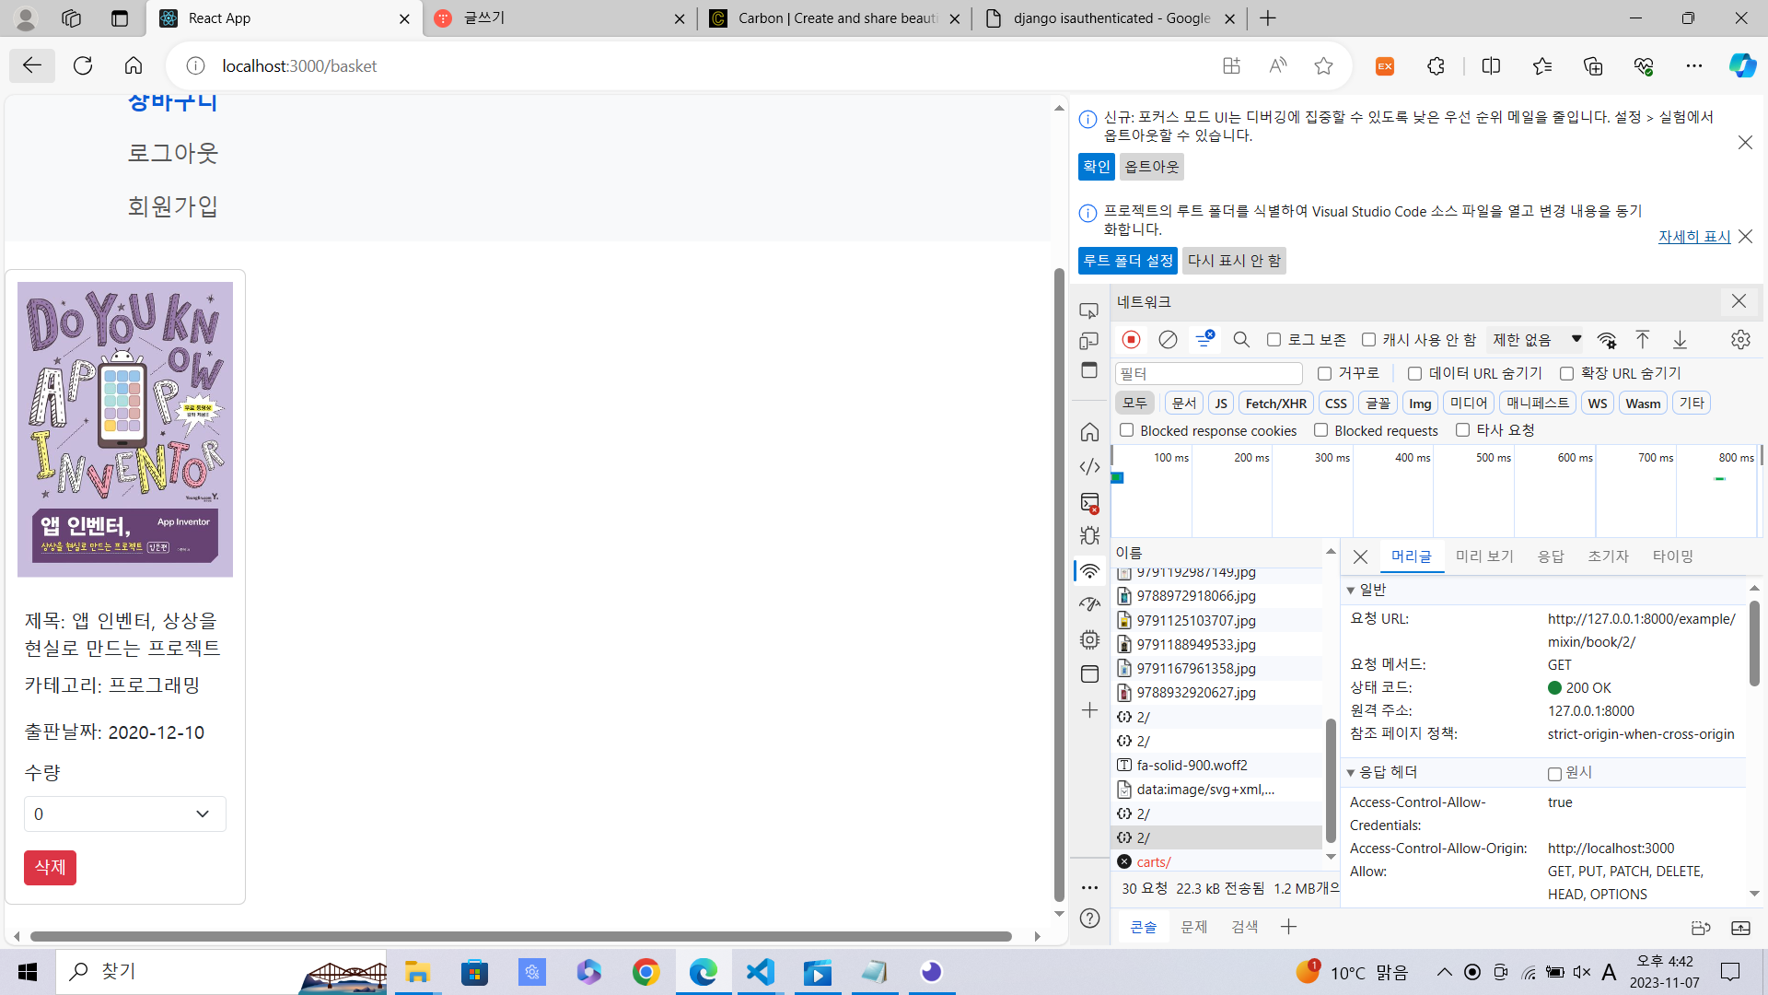This screenshot has width=1768, height=995.
Task: Click the red 삭제 button
Action: click(x=50, y=868)
